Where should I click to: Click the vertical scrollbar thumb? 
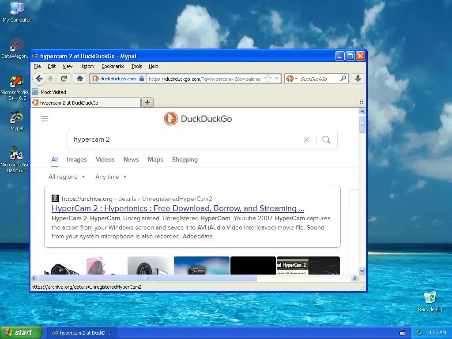point(362,124)
